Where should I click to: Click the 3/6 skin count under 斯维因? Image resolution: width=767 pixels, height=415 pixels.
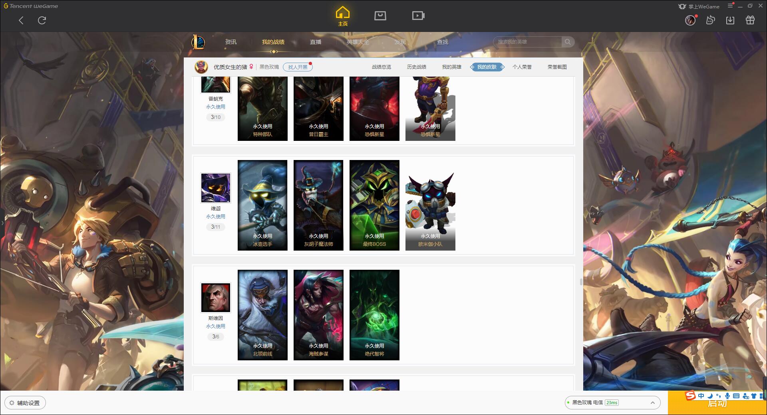tap(216, 337)
